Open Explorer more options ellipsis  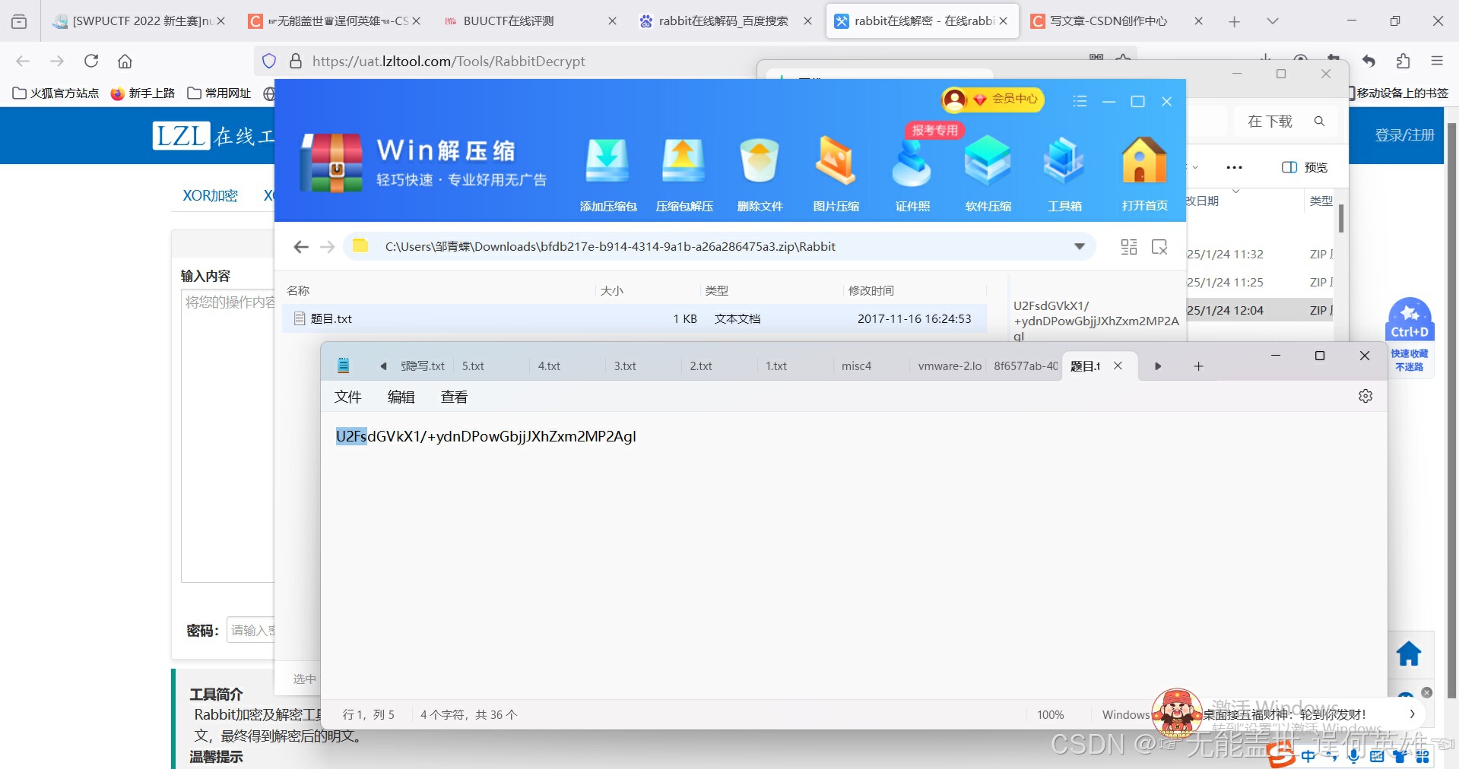coord(1234,167)
